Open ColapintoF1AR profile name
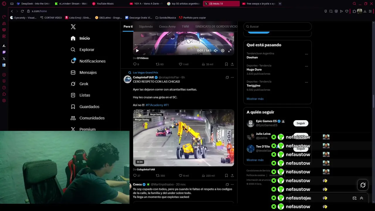 point(143,77)
